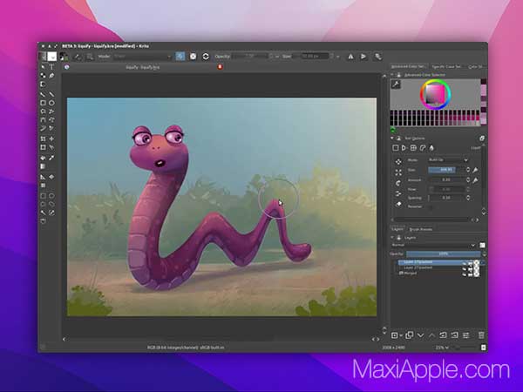Select the Contiguous Selection wand tool

coord(43,213)
